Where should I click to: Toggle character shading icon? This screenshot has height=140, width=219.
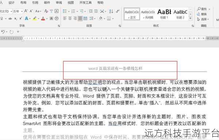(x=51, y=18)
